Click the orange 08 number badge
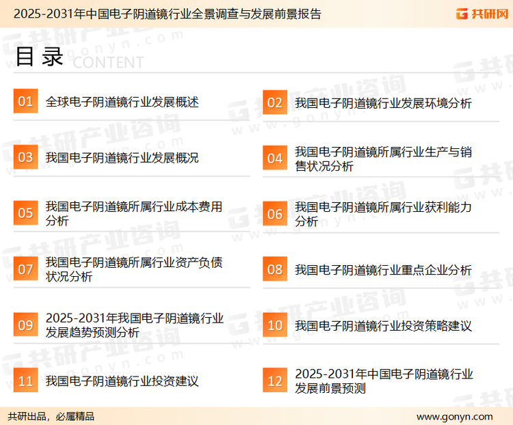Image resolution: width=513 pixels, height=425 pixels. (275, 269)
